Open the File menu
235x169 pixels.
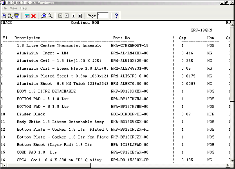pos(4,8)
